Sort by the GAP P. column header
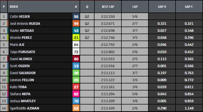This screenshot has height=112, width=203. pyautogui.click(x=162, y=7)
